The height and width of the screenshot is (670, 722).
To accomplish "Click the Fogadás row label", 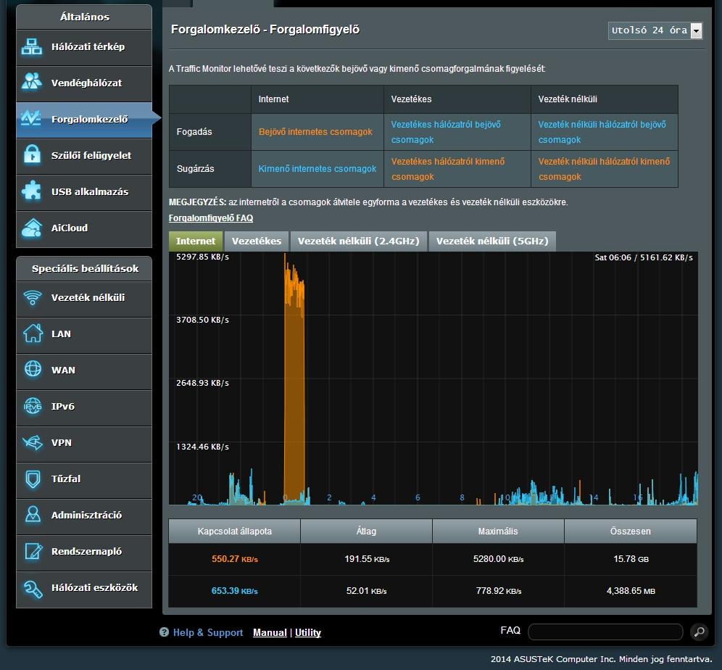I will 194,132.
